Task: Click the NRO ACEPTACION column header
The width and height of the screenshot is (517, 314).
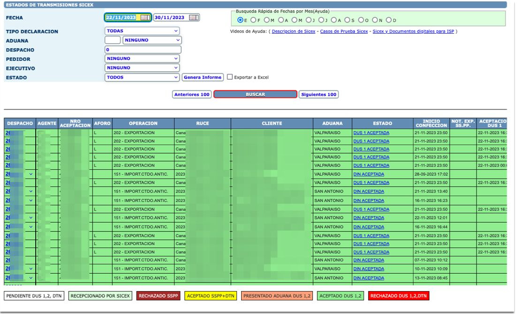Action: 75,123
